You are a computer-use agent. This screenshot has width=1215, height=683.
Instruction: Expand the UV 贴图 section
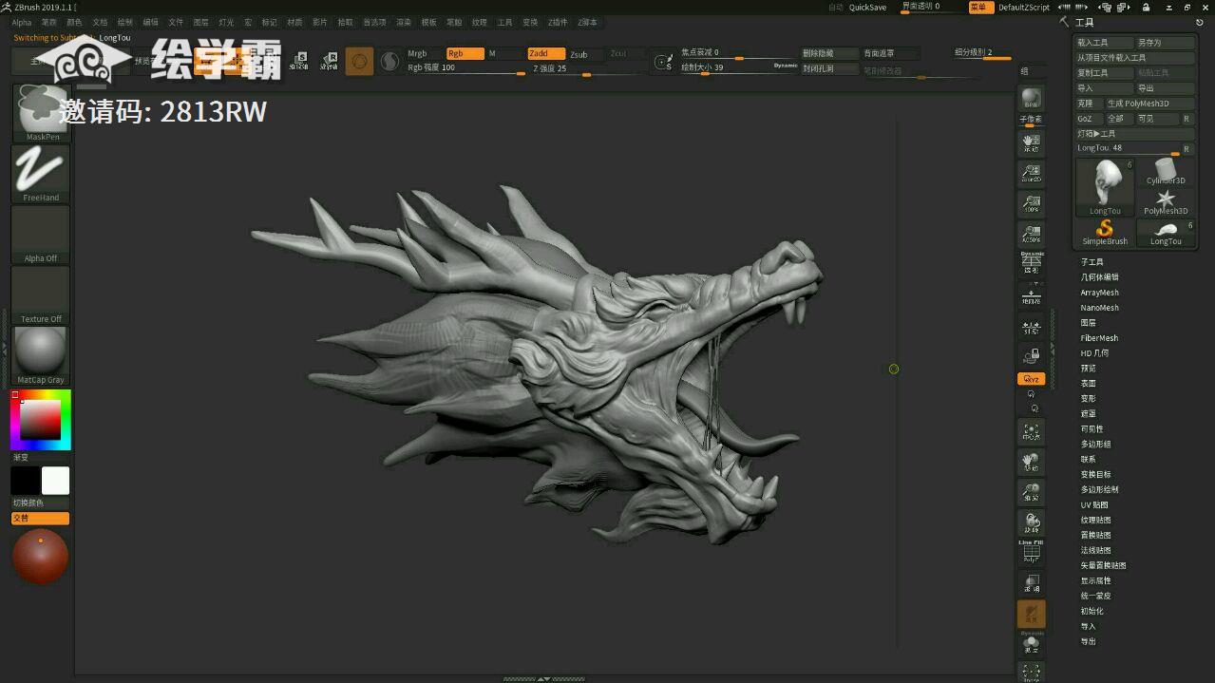coord(1094,505)
